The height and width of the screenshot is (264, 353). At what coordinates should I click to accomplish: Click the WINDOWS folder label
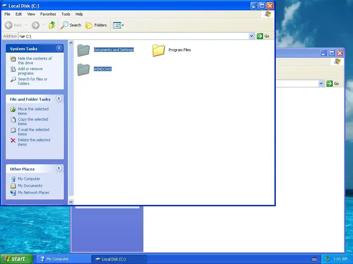pos(103,69)
